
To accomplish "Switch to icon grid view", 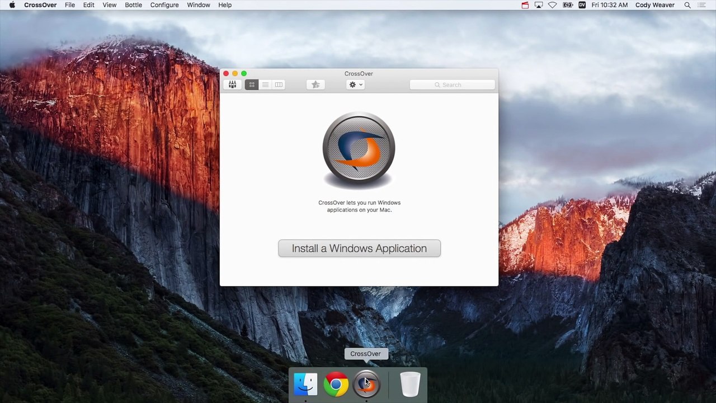I will (252, 85).
